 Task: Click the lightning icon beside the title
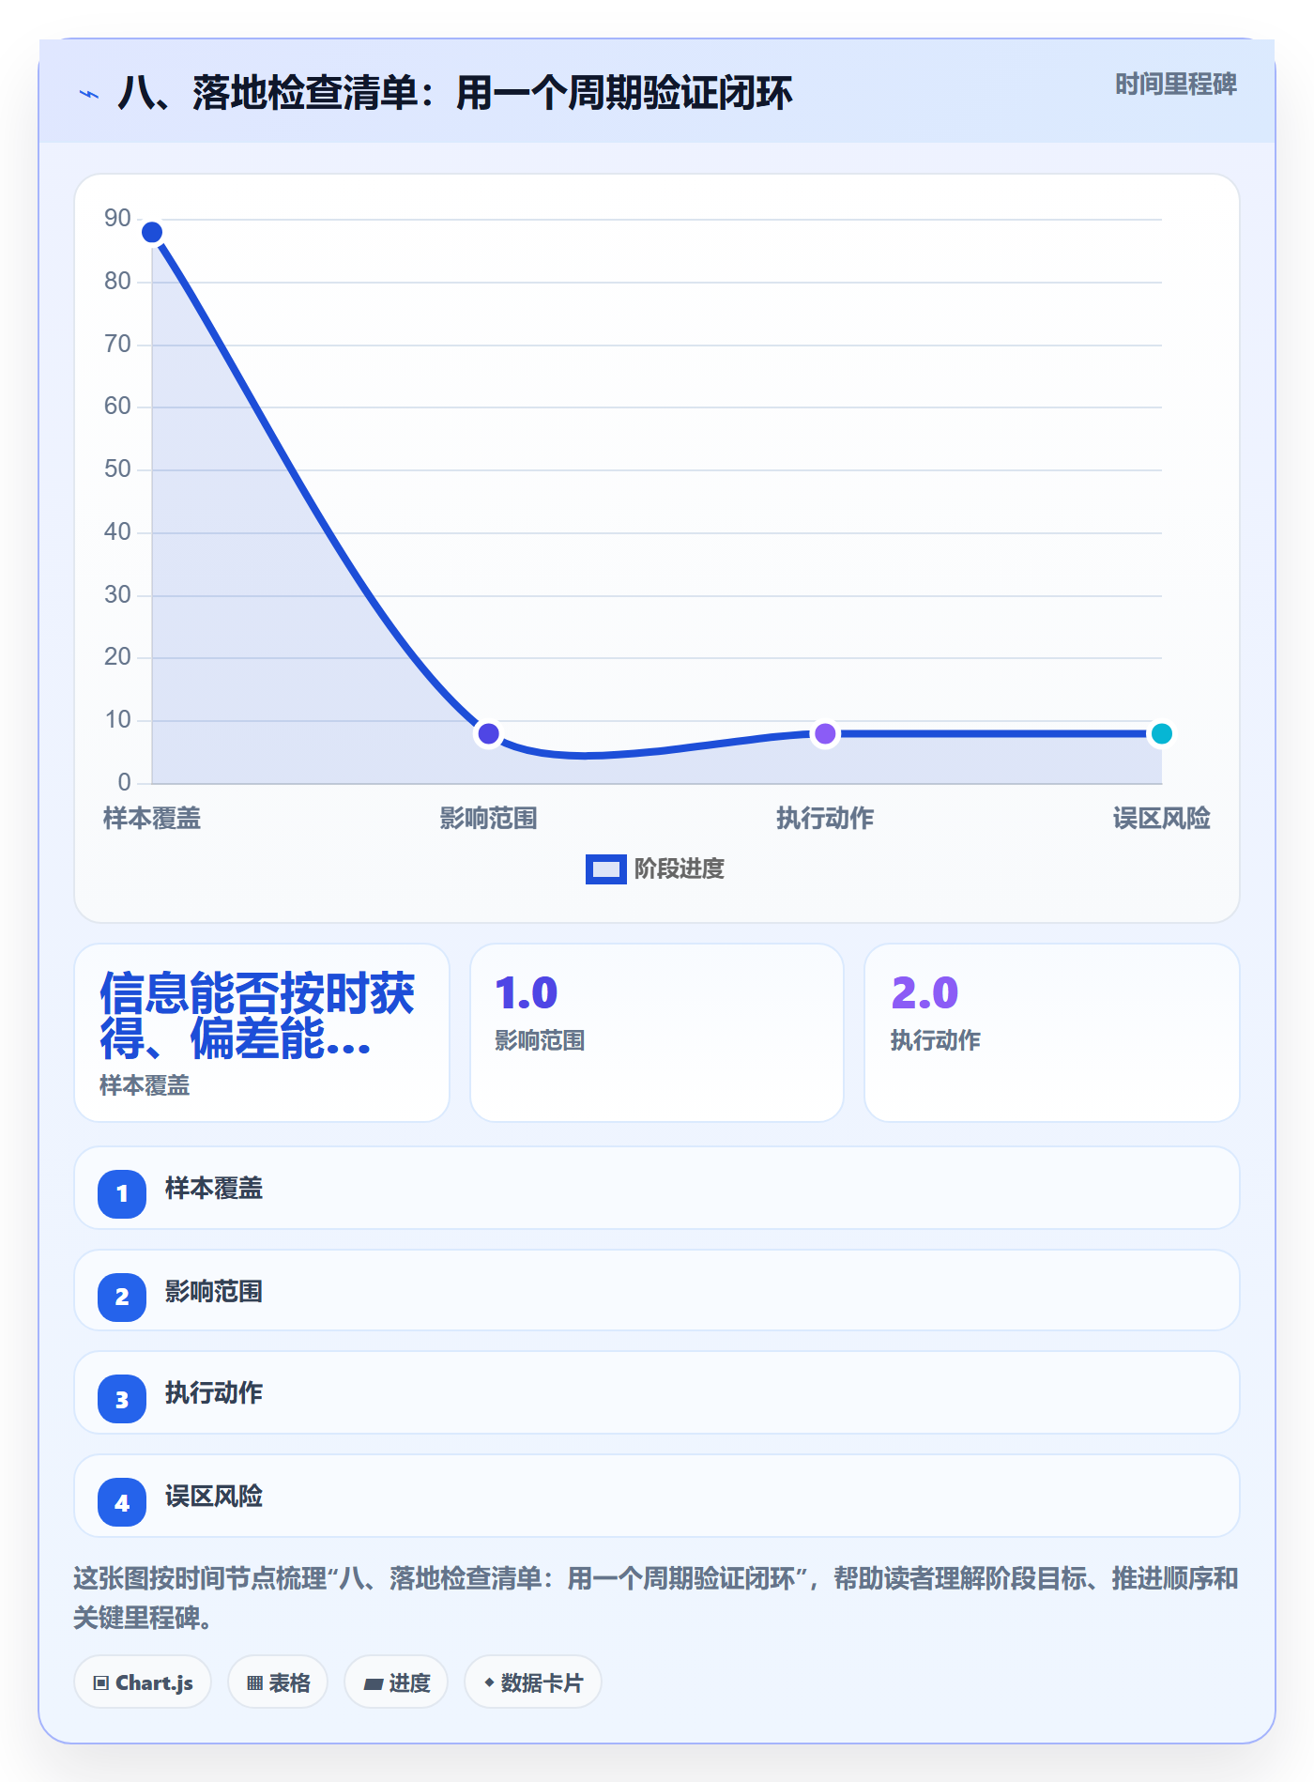point(88,94)
